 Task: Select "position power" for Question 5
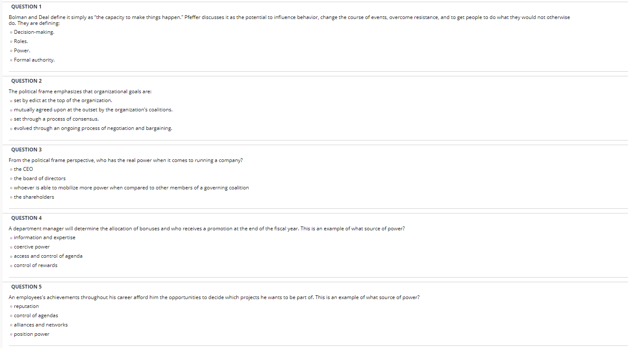pyautogui.click(x=11, y=334)
